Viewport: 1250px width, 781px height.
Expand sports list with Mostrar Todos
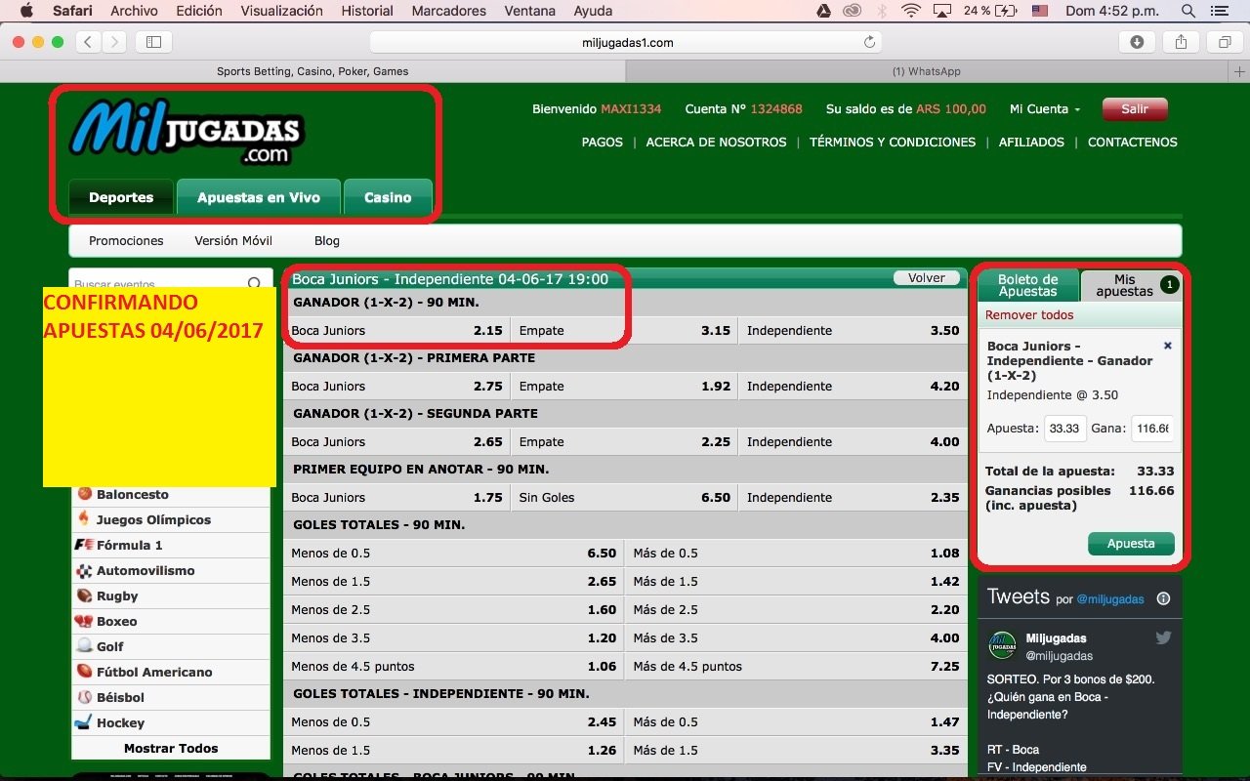click(x=171, y=748)
